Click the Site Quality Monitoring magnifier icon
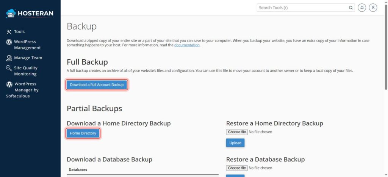 (9, 68)
